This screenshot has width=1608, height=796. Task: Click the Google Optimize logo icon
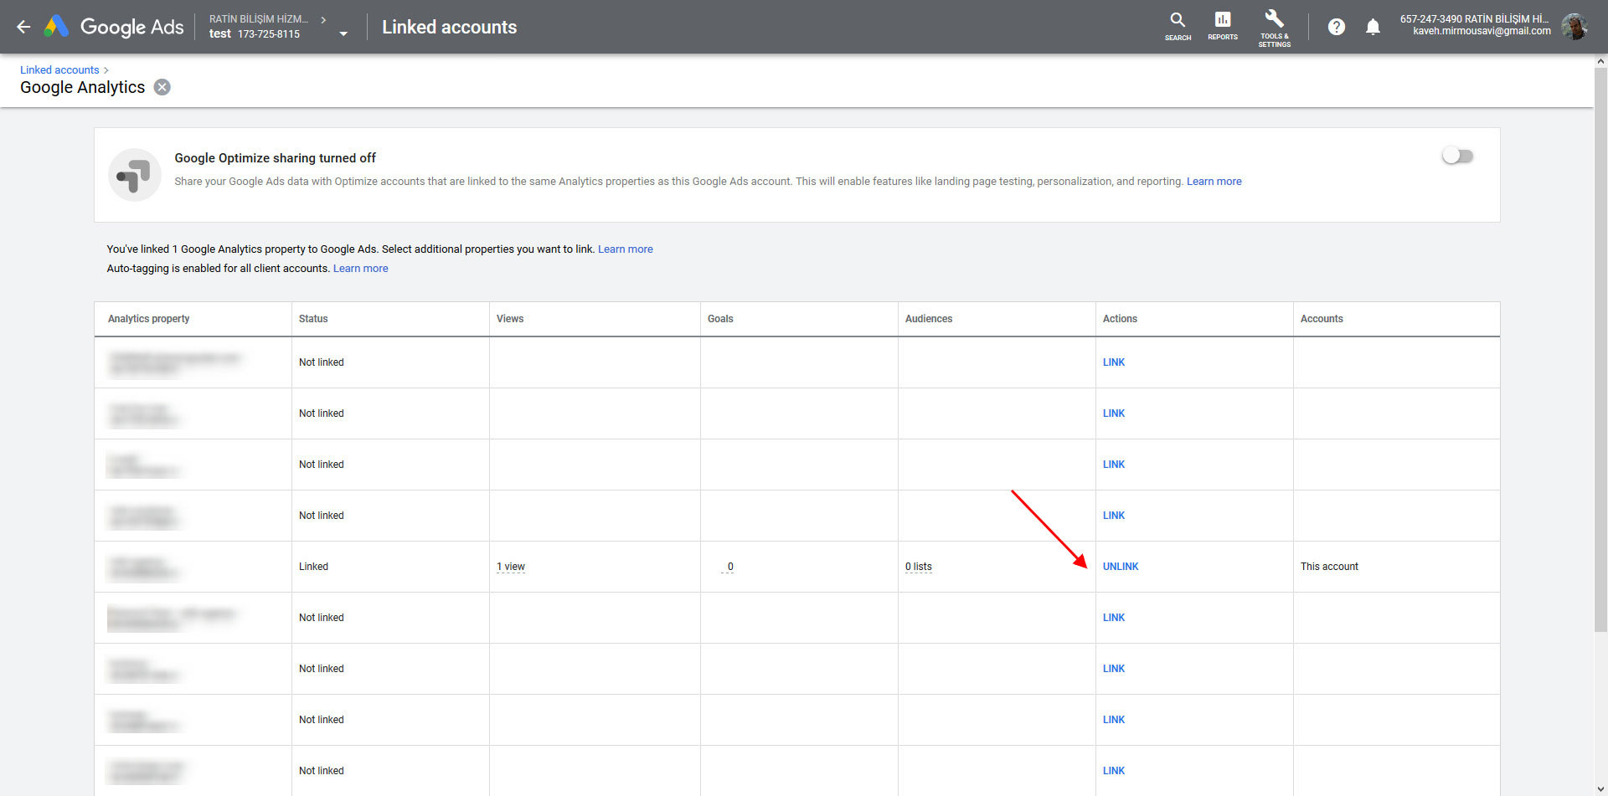pos(134,175)
